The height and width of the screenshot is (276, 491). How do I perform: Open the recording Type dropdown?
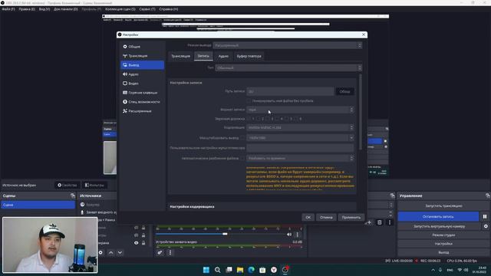click(x=288, y=68)
